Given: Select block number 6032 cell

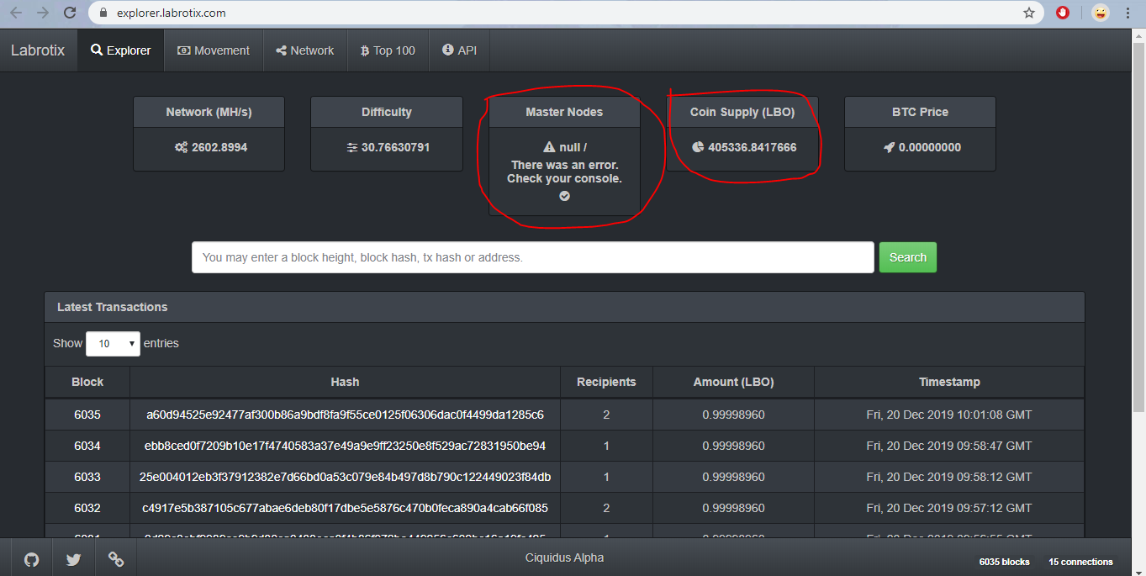Looking at the screenshot, I should pos(87,508).
